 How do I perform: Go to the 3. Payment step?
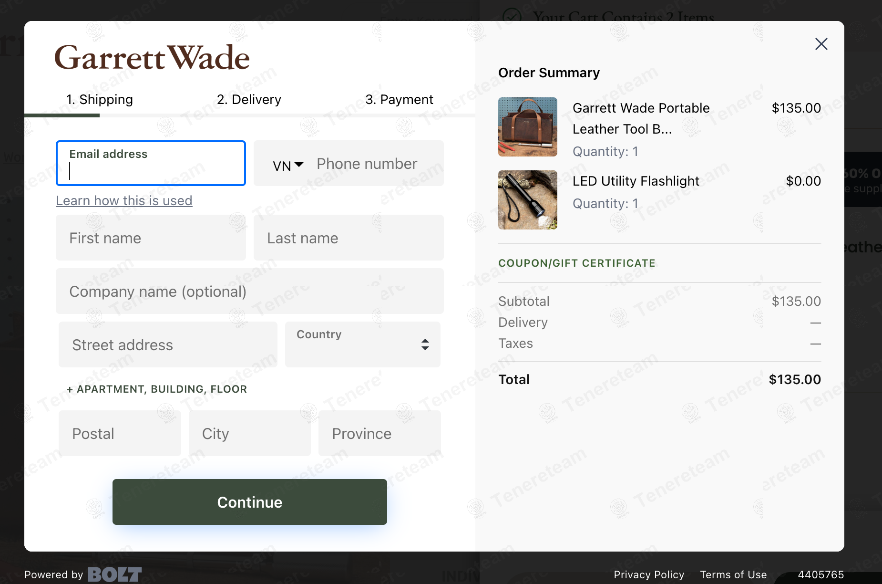click(399, 99)
